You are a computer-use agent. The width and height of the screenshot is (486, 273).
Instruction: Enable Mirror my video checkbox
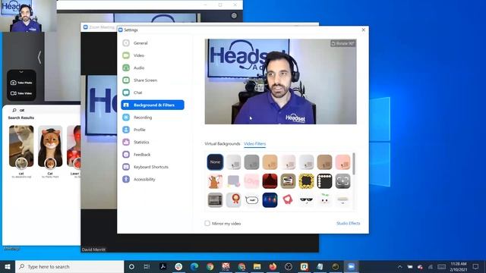(x=207, y=223)
